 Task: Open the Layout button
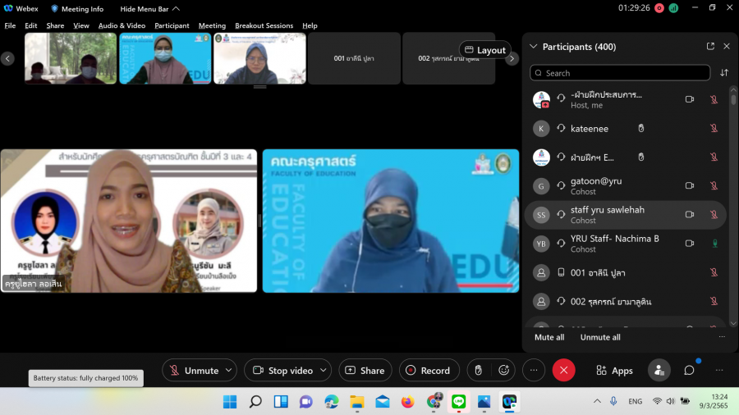(484, 50)
